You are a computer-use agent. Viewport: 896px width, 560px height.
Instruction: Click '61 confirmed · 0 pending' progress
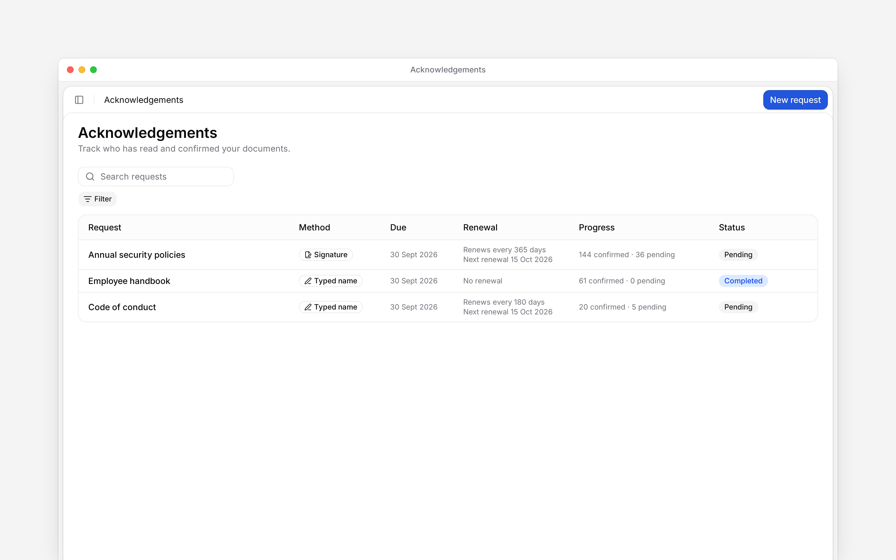pyautogui.click(x=622, y=281)
